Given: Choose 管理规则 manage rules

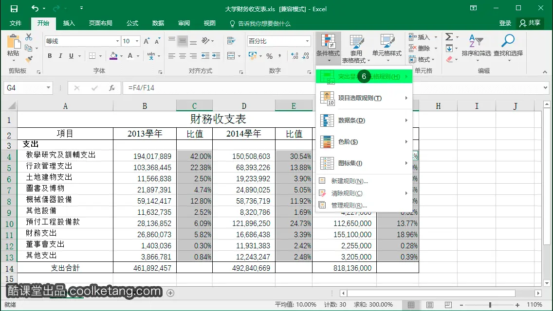Looking at the screenshot, I should 364,205.
